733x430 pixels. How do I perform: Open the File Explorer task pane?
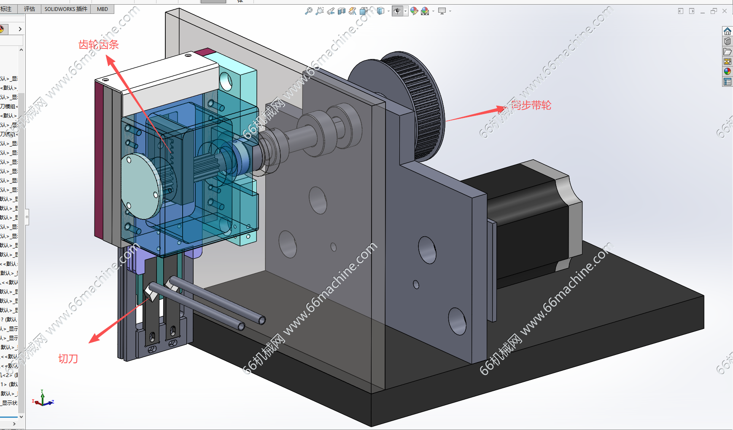(728, 51)
